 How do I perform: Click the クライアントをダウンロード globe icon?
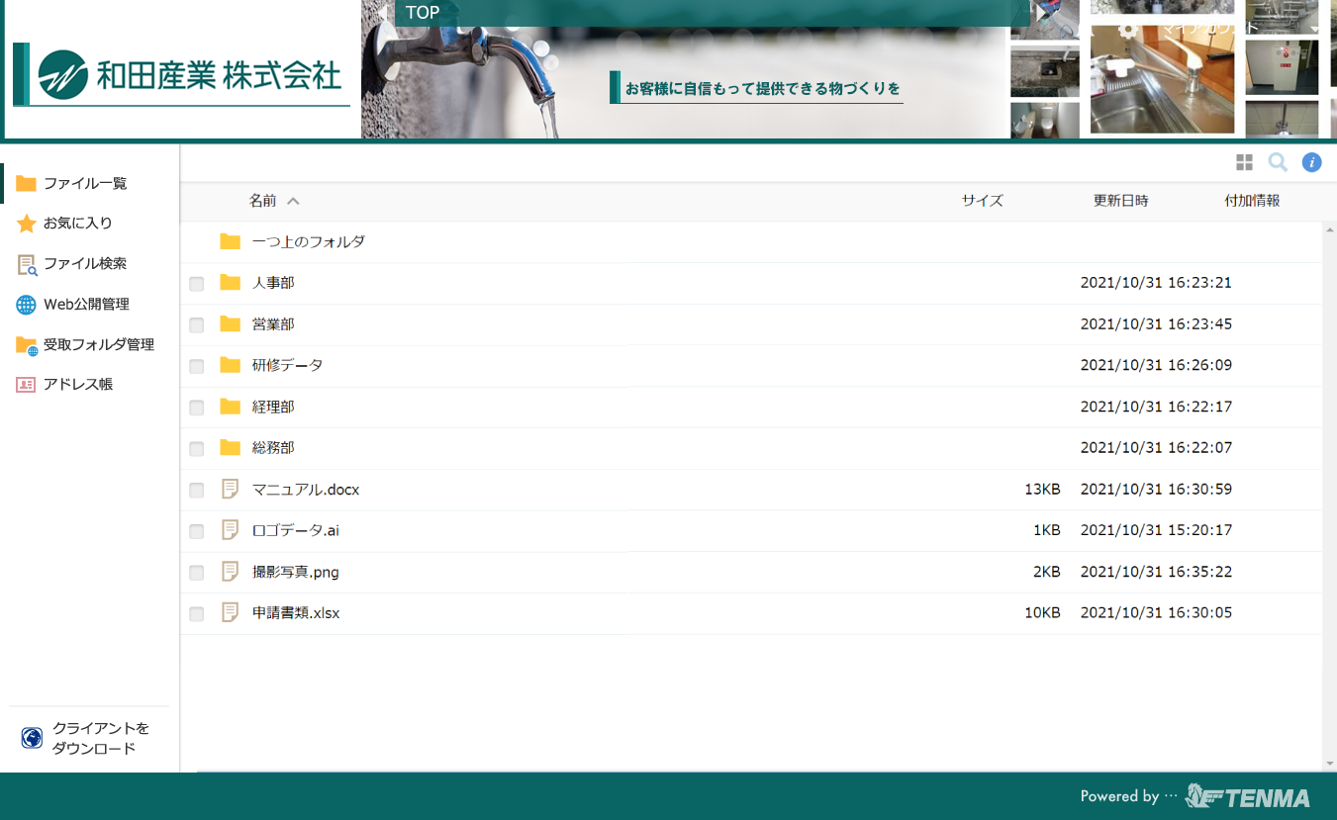tap(32, 738)
